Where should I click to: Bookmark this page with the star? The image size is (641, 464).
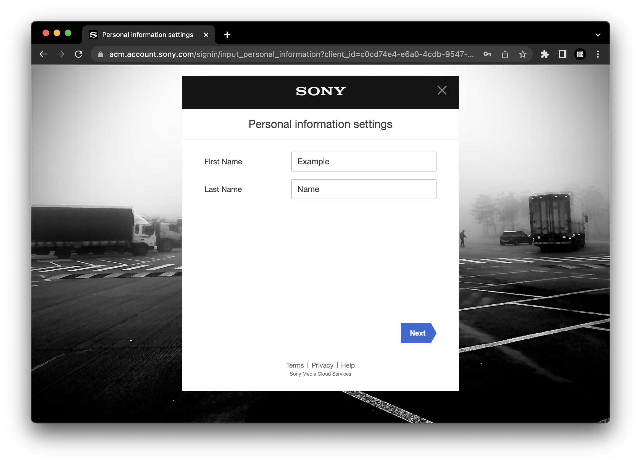[x=522, y=54]
